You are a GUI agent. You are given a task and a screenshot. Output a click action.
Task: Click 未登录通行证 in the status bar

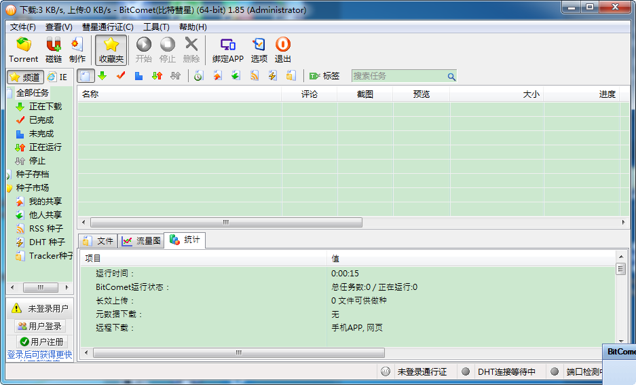click(422, 372)
